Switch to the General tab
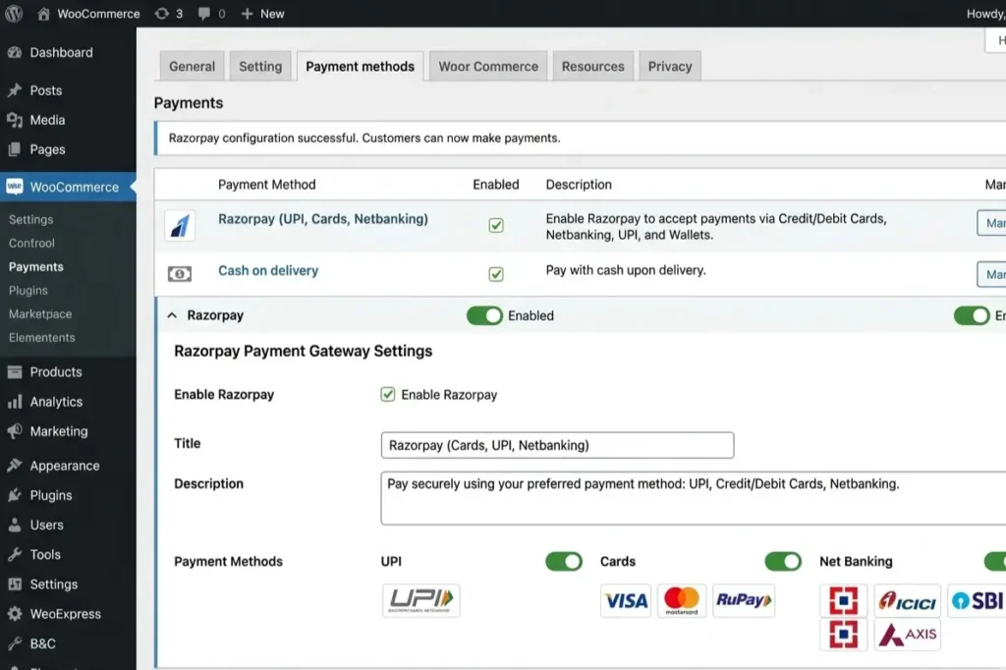 [192, 66]
